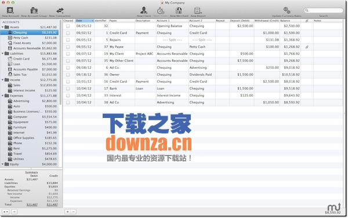Select the Interest Income account in sidebar
This screenshot has height=218, width=348.
pos(30,90)
